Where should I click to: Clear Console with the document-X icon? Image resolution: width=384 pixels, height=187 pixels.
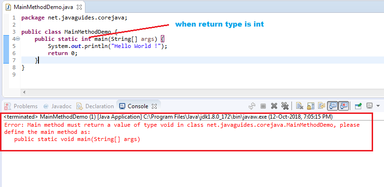click(x=300, y=106)
